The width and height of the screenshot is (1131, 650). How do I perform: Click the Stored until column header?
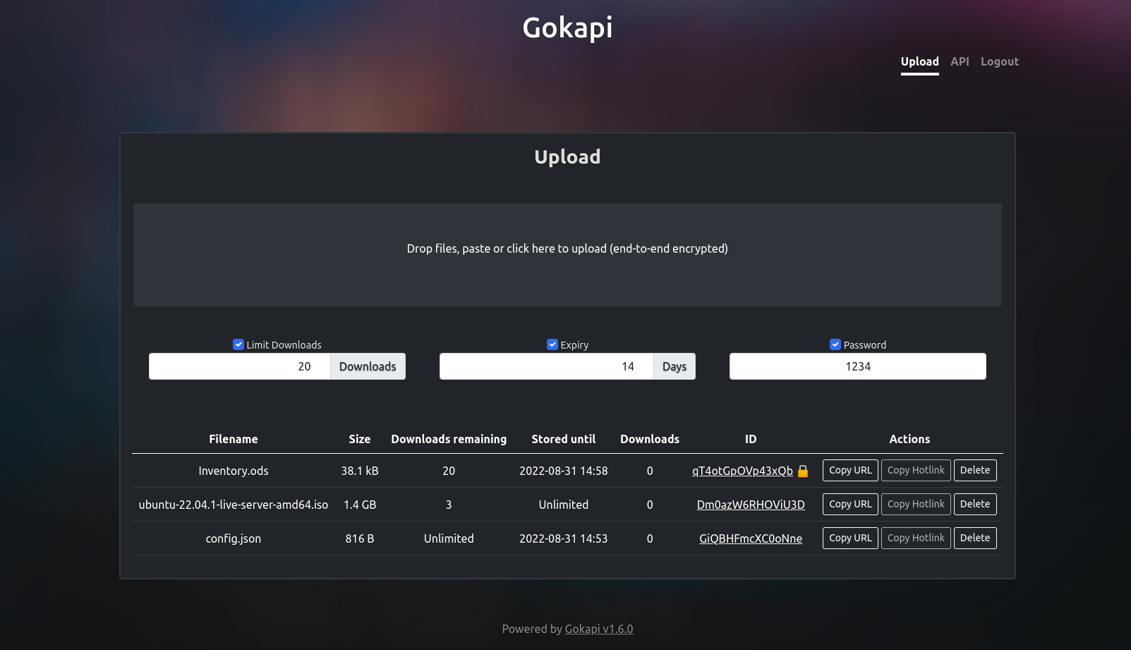(x=564, y=439)
